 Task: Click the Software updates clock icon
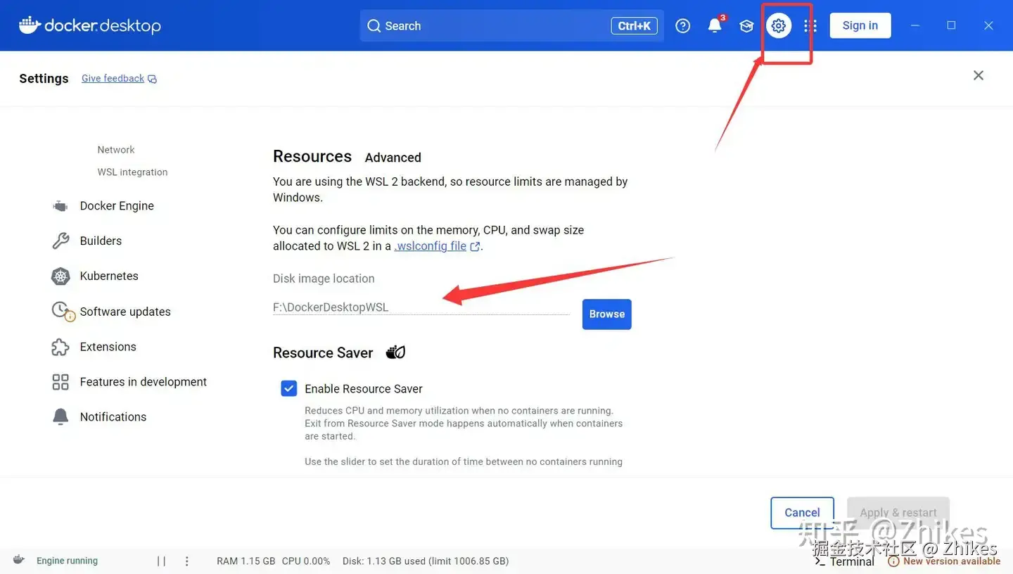tap(62, 312)
